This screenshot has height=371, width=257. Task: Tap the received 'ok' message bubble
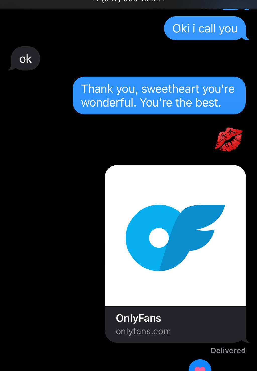[x=25, y=59]
